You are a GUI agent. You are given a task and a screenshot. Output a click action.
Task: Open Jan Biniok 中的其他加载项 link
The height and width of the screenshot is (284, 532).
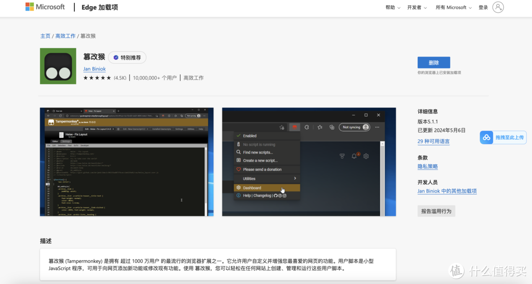[x=447, y=191]
